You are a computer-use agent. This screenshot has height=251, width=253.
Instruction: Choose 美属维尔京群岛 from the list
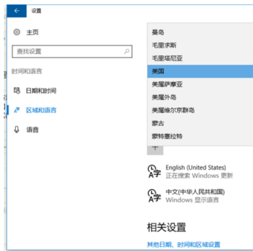pos(200,110)
